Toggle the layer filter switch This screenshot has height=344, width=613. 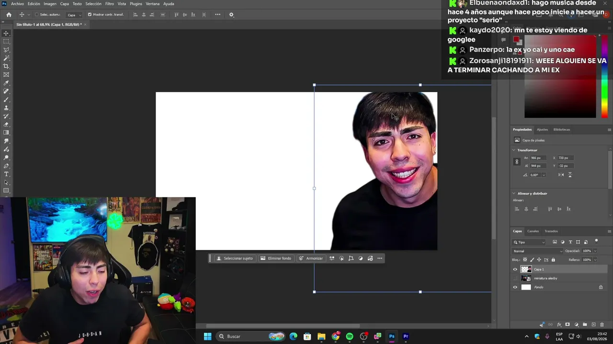596,241
